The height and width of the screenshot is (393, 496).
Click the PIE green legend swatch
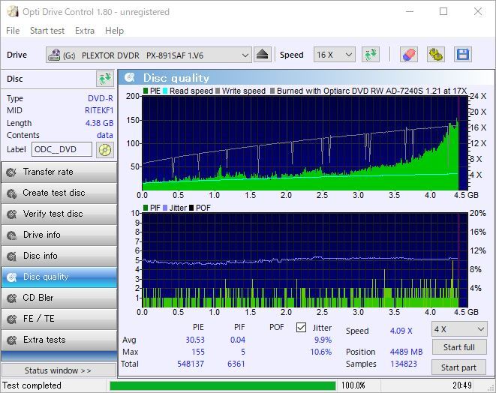pos(146,91)
